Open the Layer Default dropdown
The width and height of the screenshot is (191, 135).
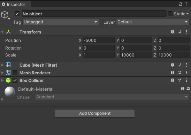pyautogui.click(x=153, y=22)
